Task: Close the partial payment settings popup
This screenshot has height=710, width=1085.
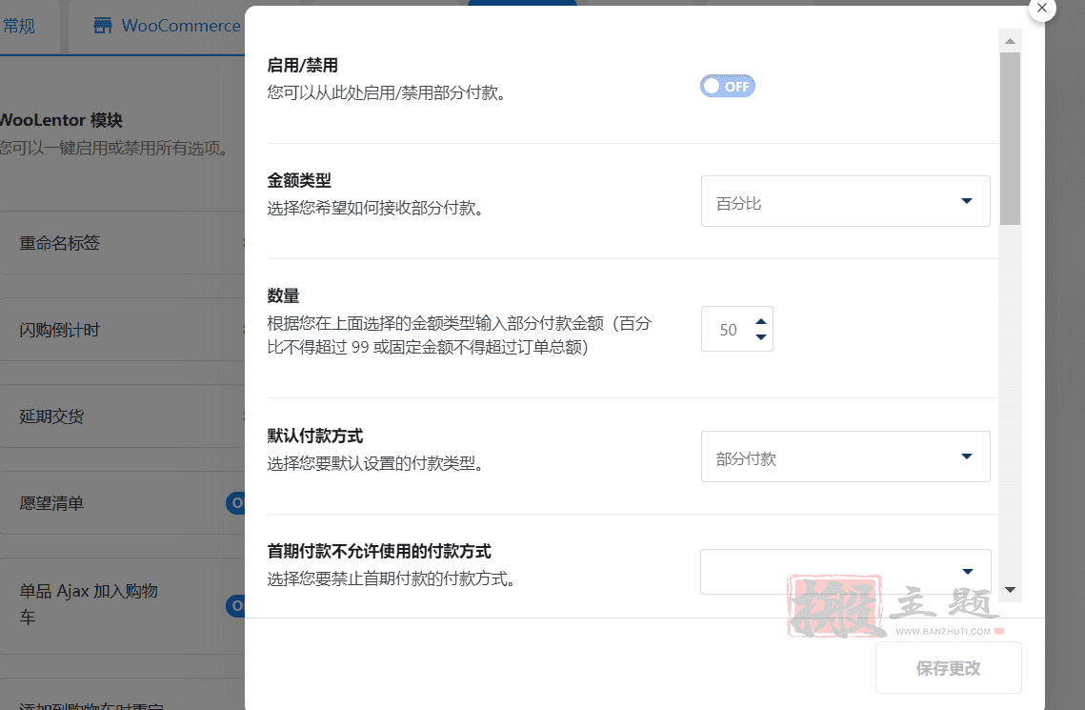Action: 1042,9
